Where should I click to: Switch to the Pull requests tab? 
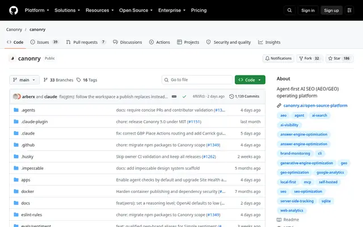tap(86, 42)
